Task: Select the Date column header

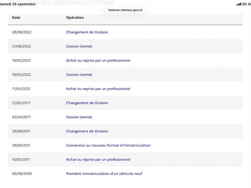Action: 16,18
